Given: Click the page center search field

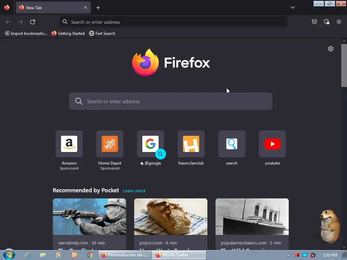Looking at the screenshot, I should pyautogui.click(x=171, y=101).
